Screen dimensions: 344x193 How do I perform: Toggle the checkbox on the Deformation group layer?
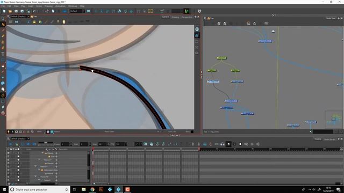click(x=18, y=170)
